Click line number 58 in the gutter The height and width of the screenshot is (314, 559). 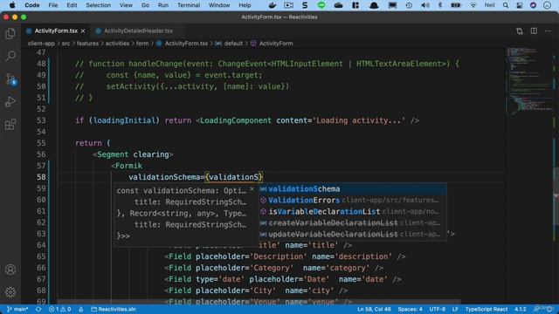41,177
